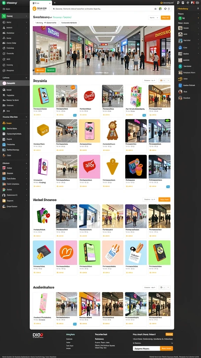Open the orange circle logo on pink thumbnail

click(66, 252)
